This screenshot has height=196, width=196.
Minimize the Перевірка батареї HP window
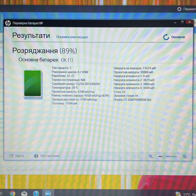pos(175,23)
